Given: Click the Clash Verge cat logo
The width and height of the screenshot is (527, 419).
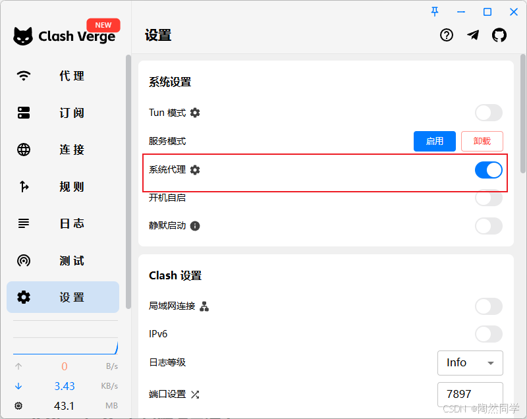Looking at the screenshot, I should point(23,36).
